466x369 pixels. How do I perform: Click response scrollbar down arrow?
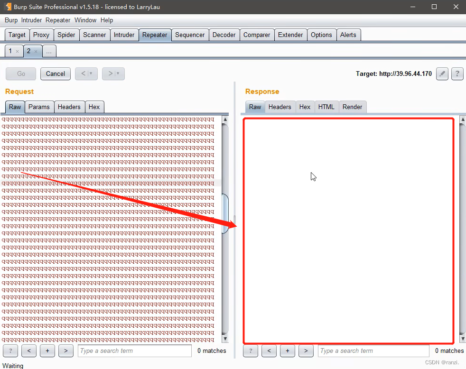point(462,339)
